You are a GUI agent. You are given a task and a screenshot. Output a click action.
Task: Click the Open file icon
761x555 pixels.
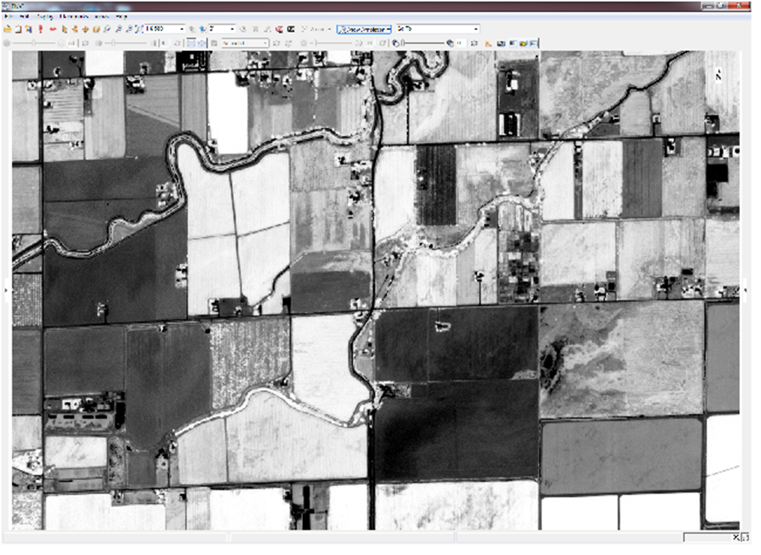pos(7,29)
